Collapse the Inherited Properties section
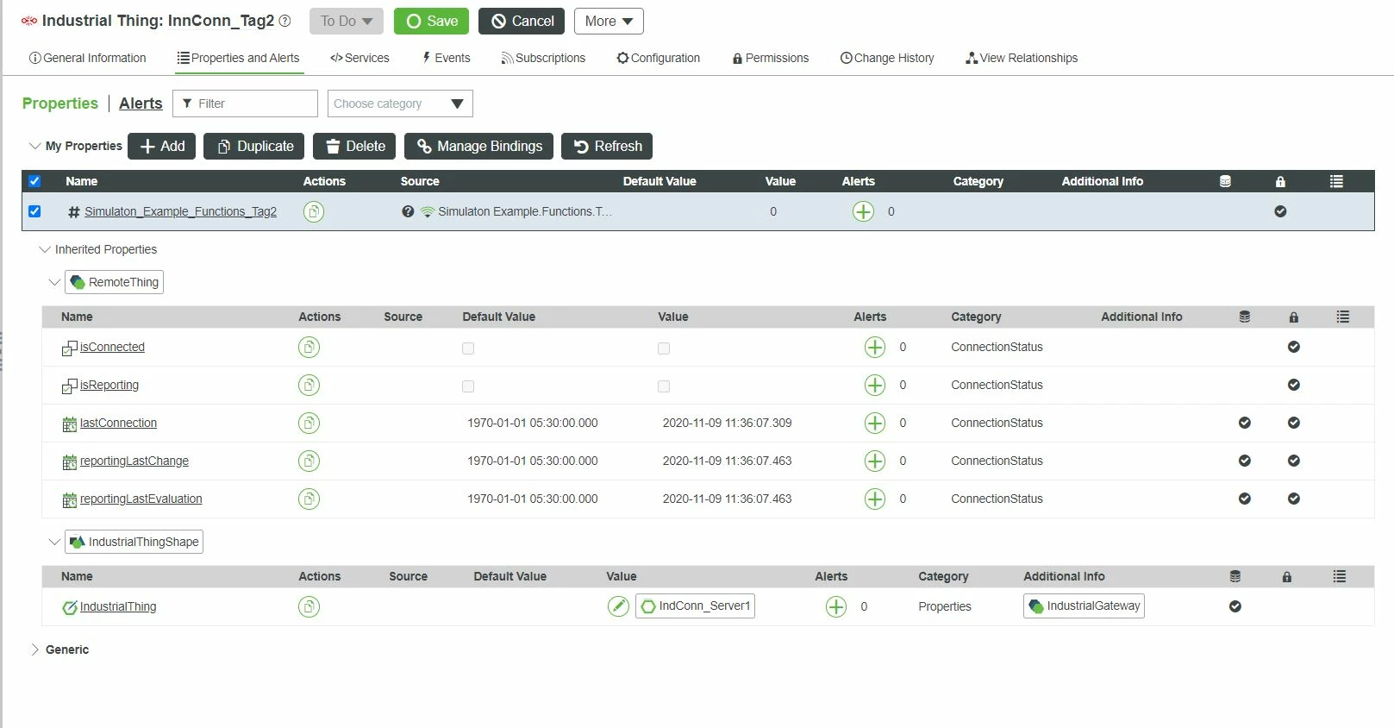 point(45,249)
